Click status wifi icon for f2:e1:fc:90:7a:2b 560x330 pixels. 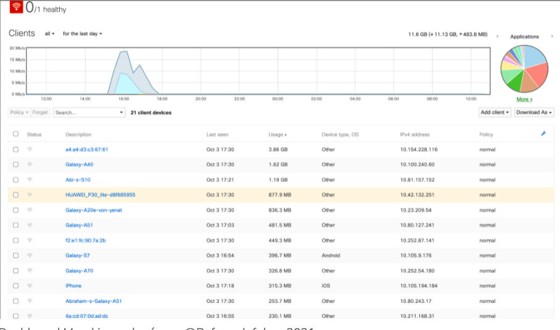30,241
